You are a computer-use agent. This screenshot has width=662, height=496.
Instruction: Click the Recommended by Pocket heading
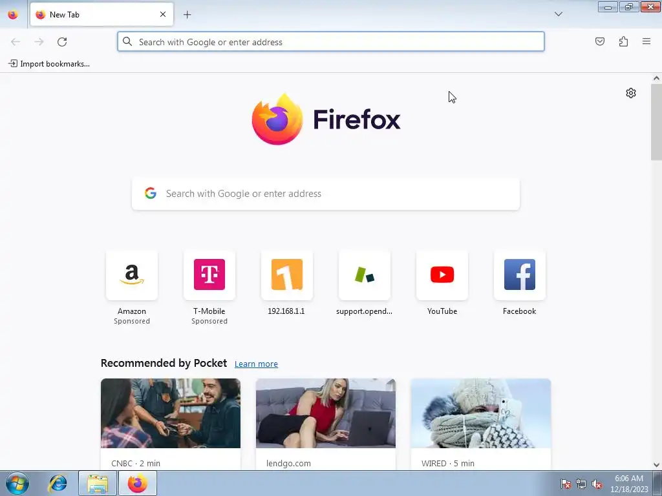[164, 363]
